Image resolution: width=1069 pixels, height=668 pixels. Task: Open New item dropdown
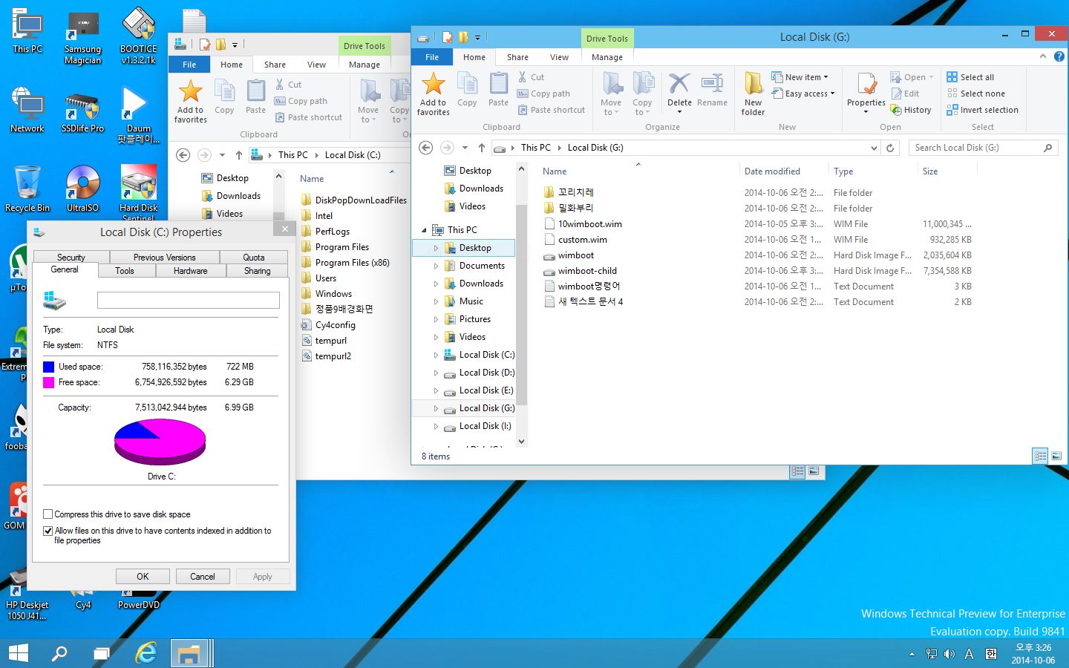[x=800, y=77]
